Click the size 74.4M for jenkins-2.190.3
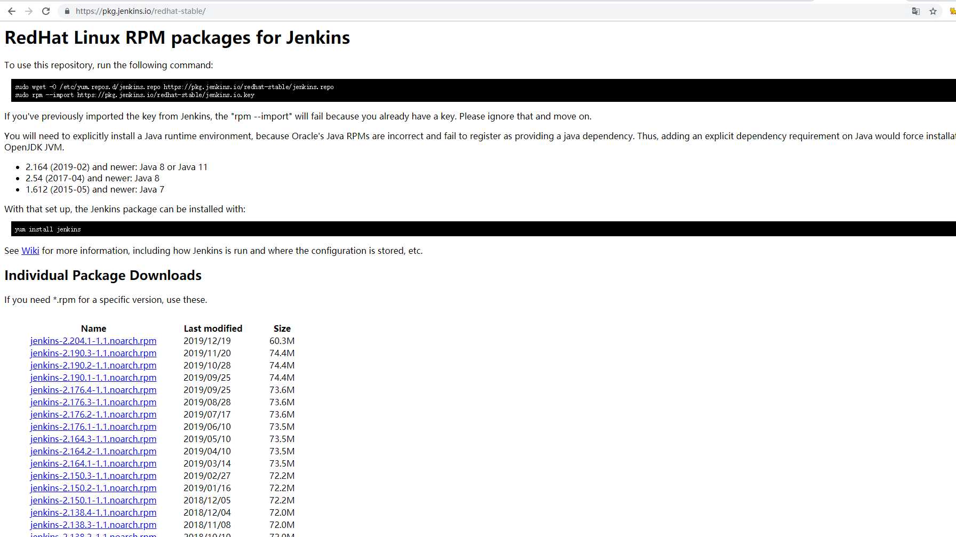The height and width of the screenshot is (537, 956). pyautogui.click(x=282, y=353)
